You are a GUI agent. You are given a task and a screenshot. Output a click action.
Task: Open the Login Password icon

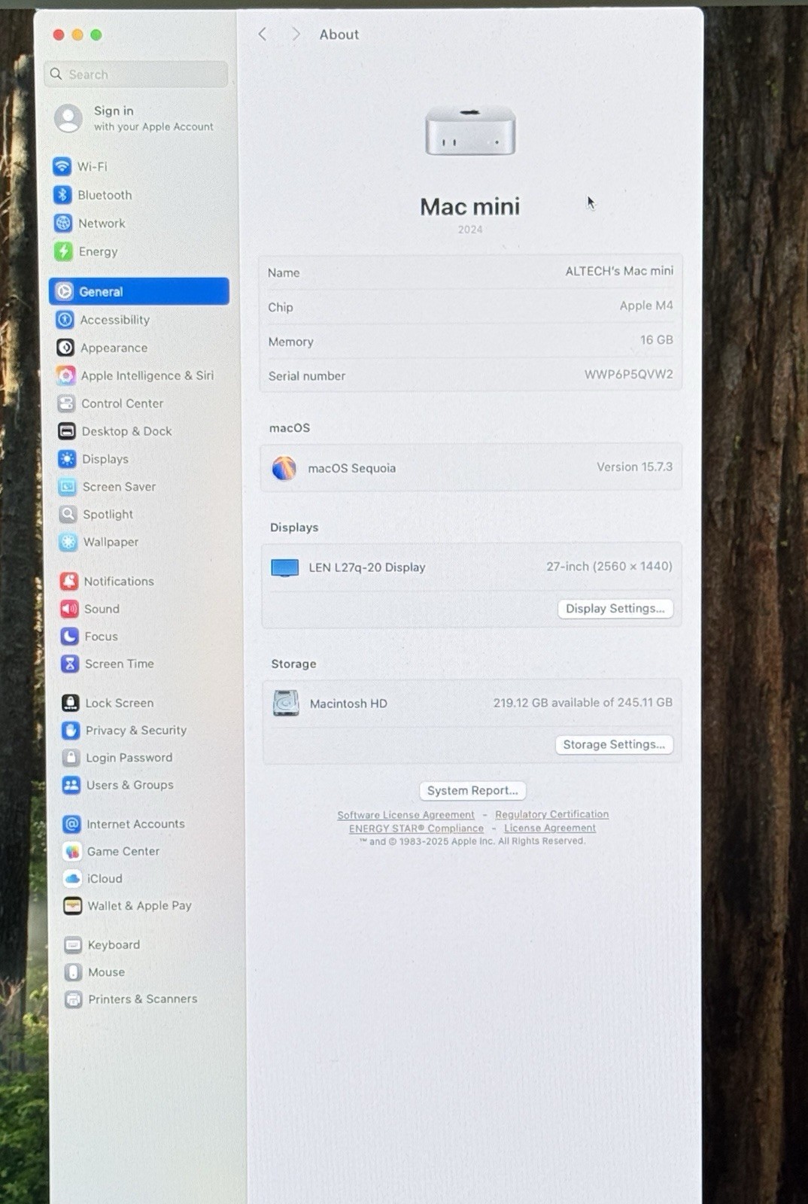point(71,758)
